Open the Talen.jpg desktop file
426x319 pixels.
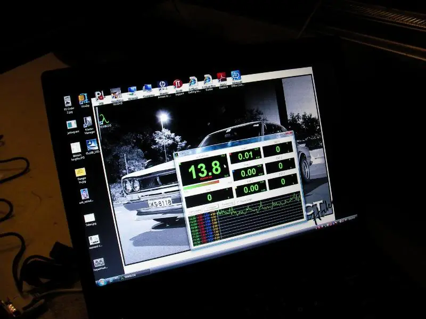tap(90, 220)
